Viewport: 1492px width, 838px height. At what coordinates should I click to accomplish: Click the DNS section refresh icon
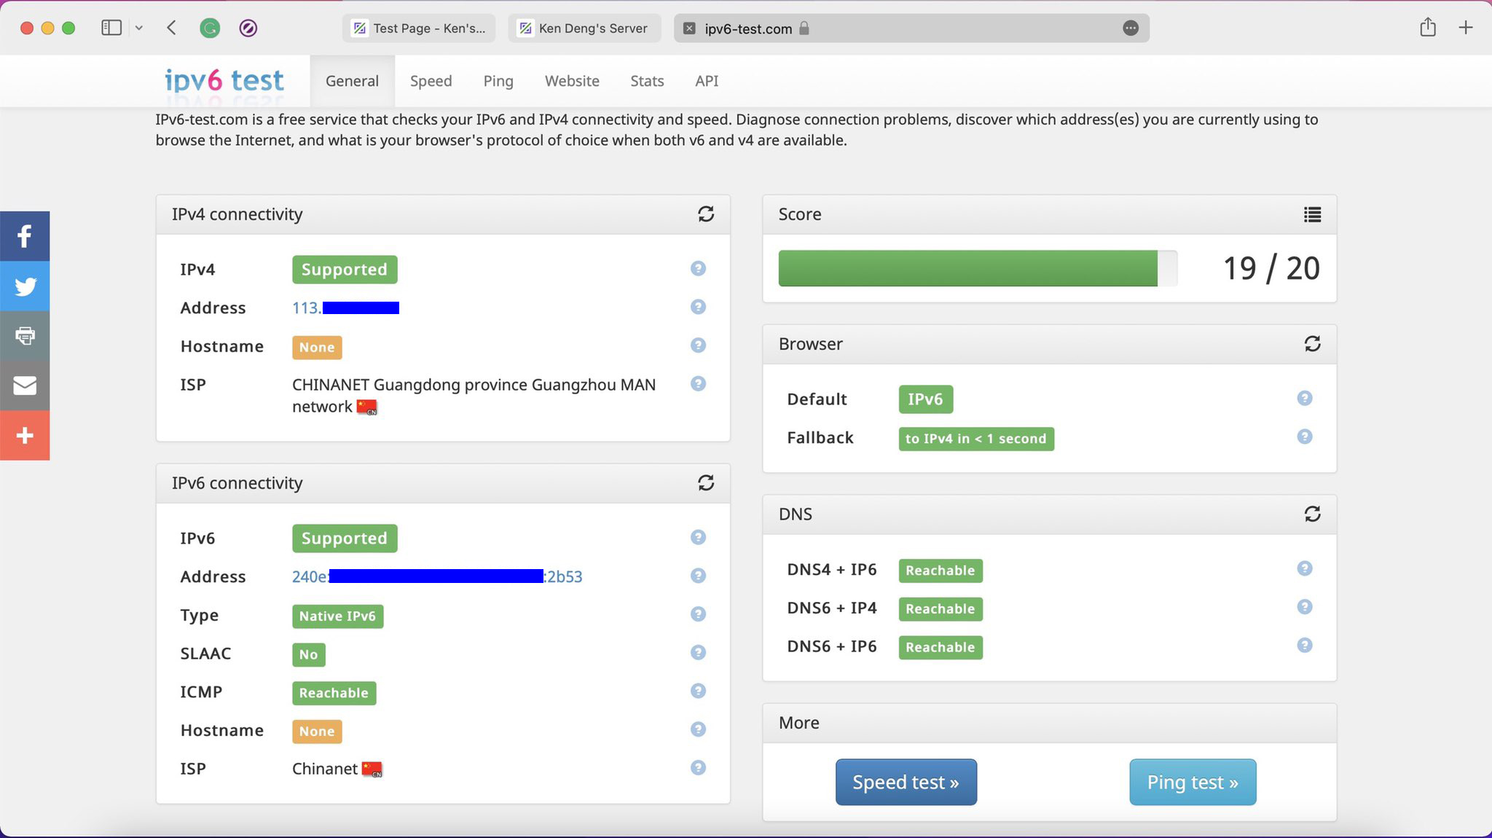pyautogui.click(x=1313, y=514)
